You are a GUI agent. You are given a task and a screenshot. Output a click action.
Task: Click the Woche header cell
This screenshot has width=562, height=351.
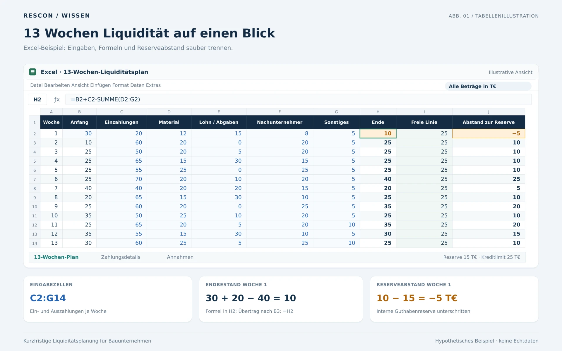51,122
